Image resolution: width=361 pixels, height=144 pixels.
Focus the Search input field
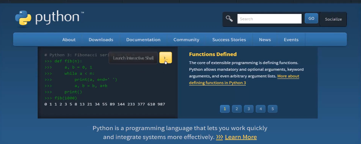coord(269,19)
